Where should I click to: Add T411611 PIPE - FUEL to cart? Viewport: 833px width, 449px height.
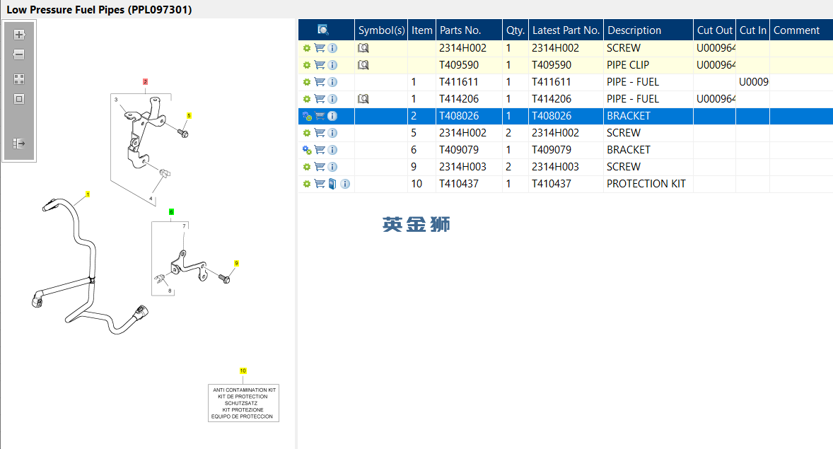[x=320, y=82]
